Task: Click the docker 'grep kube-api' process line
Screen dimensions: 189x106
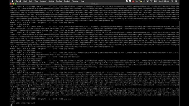Action: [42, 23]
